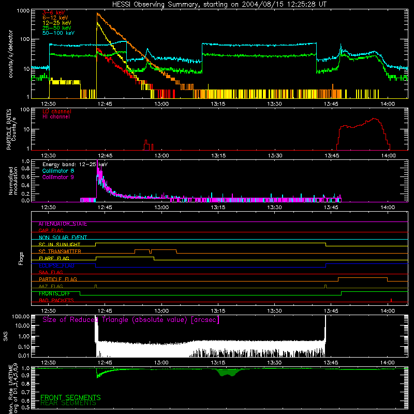The width and height of the screenshot is (414, 414).
Task: Select the 12-25 keV legend label
Action: (57, 23)
